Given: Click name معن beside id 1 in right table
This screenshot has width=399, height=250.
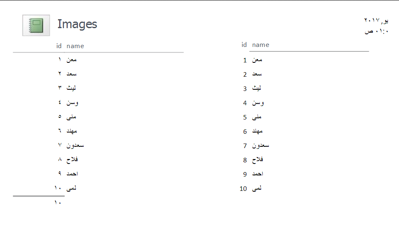Looking at the screenshot, I should (257, 60).
